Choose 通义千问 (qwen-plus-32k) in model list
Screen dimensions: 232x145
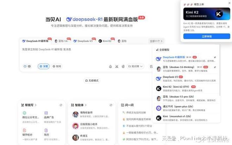(186, 108)
